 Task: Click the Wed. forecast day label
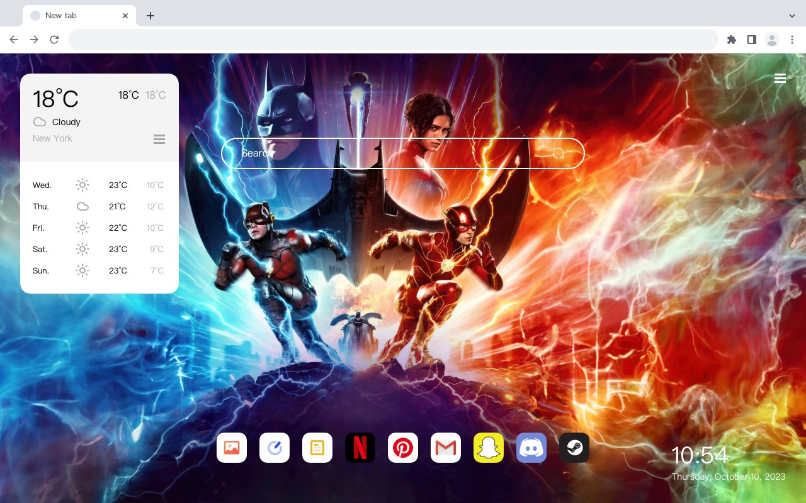coord(42,185)
